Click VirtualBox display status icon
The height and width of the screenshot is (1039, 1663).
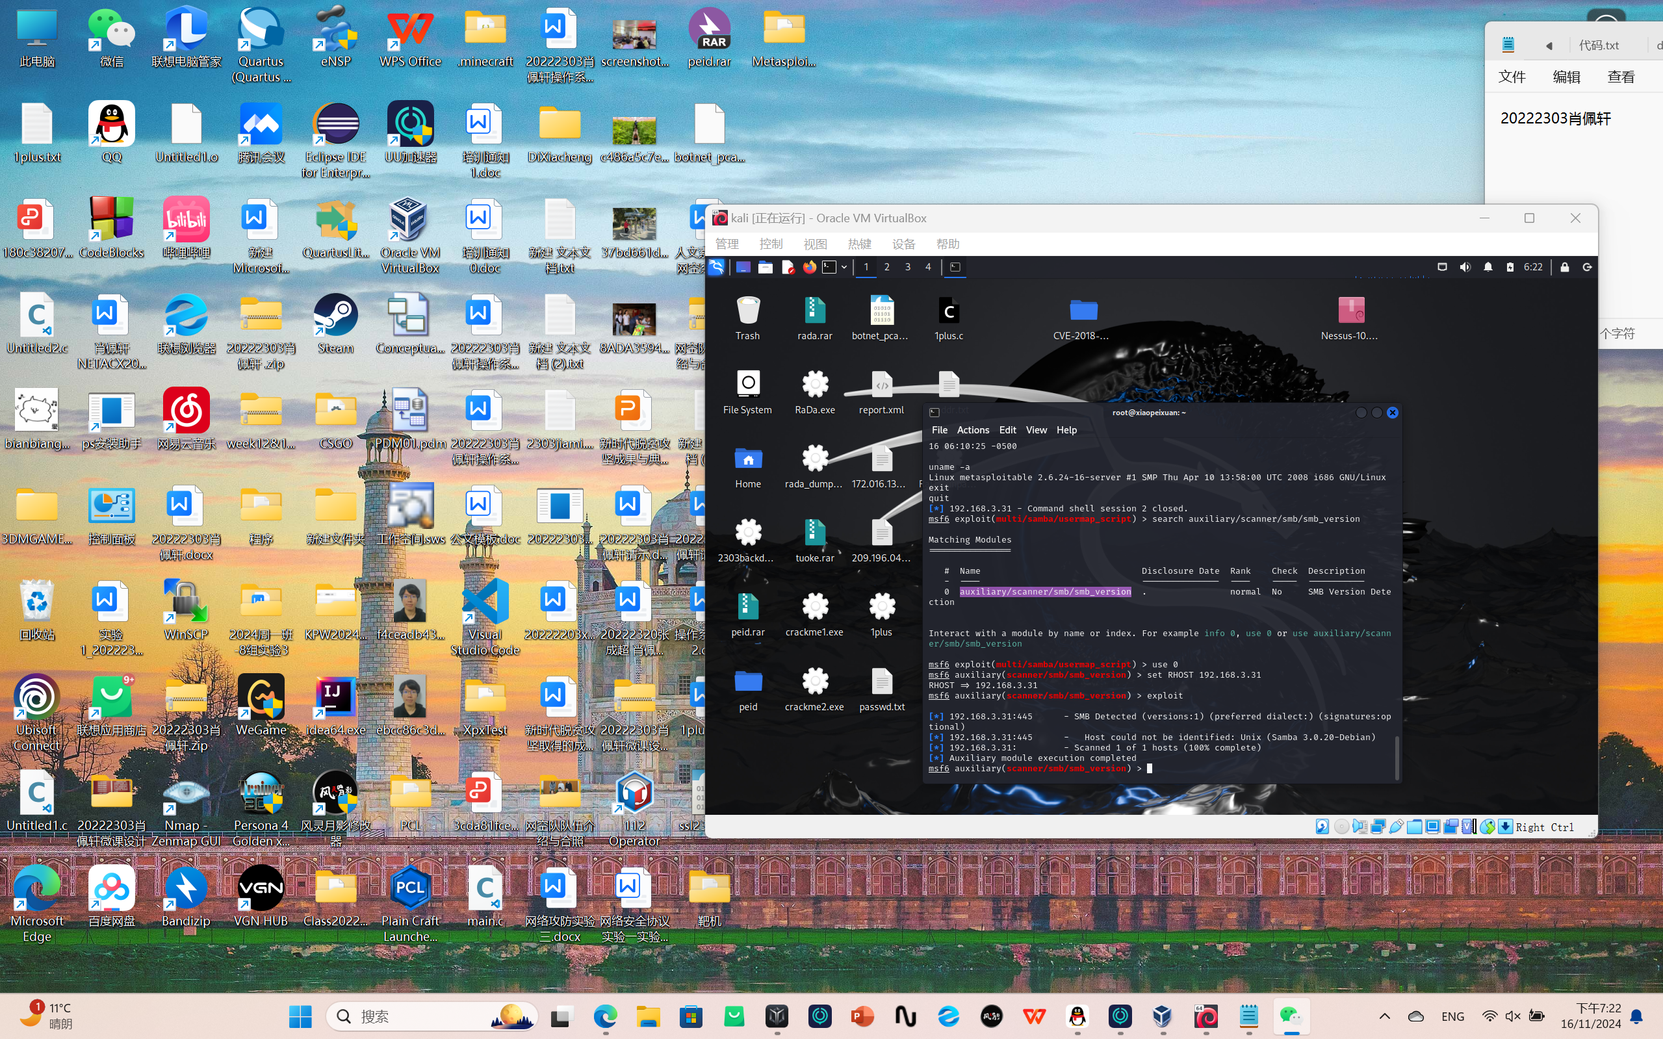point(1433,827)
